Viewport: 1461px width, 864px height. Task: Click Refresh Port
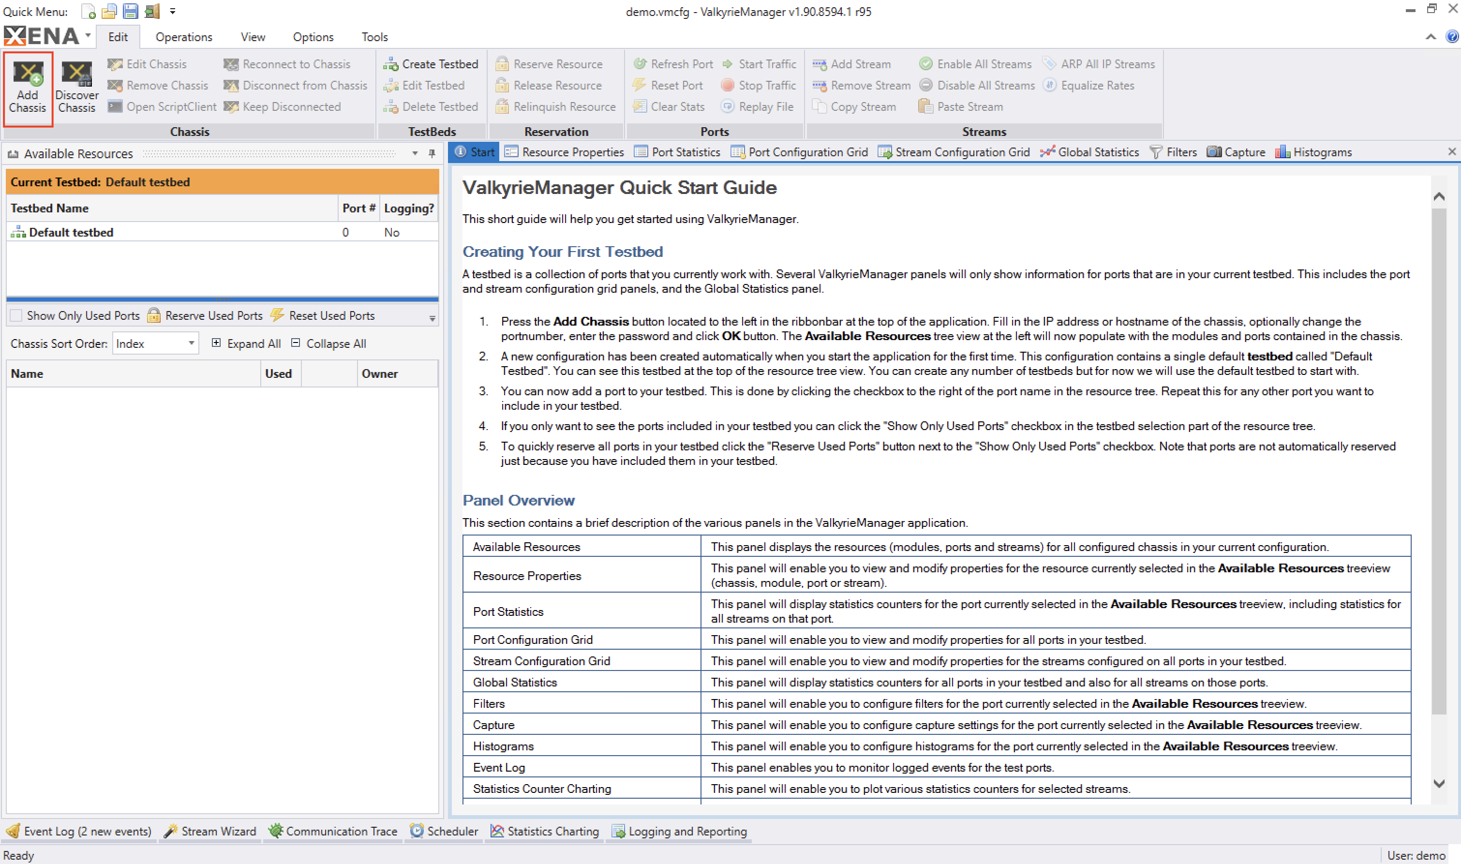[673, 64]
